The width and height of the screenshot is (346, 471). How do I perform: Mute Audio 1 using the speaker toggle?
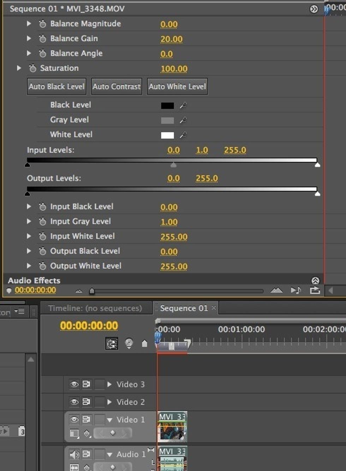coord(74,454)
